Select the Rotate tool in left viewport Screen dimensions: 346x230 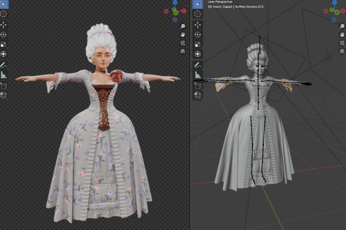click(x=4, y=34)
